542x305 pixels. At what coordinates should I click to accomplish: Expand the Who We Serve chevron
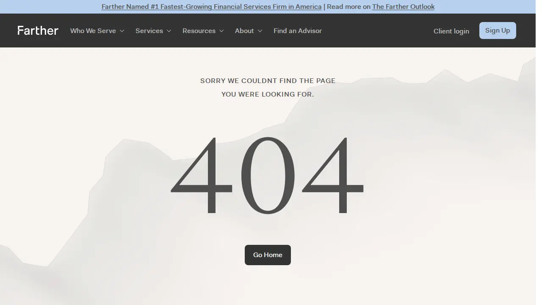(122, 31)
